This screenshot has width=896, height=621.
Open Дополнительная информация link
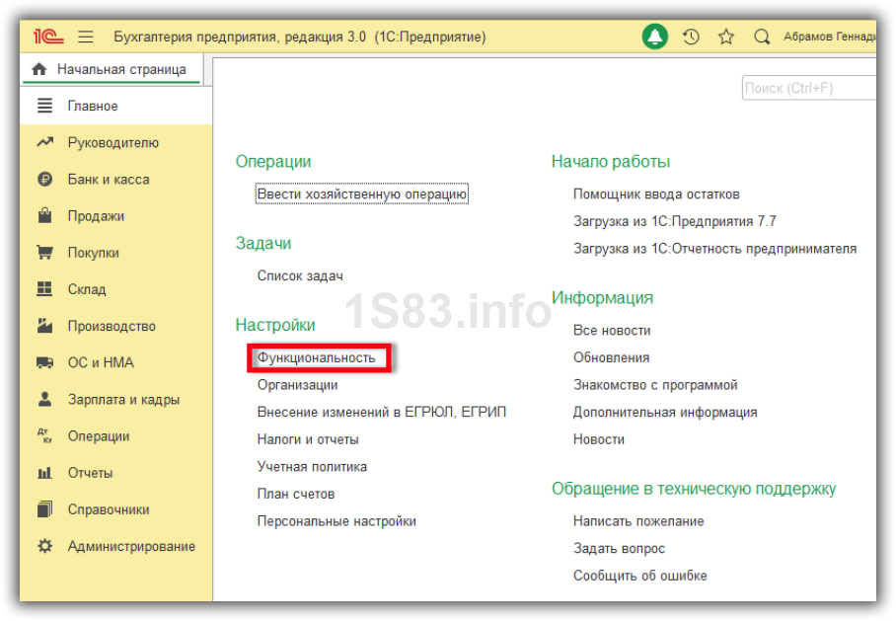click(x=665, y=413)
